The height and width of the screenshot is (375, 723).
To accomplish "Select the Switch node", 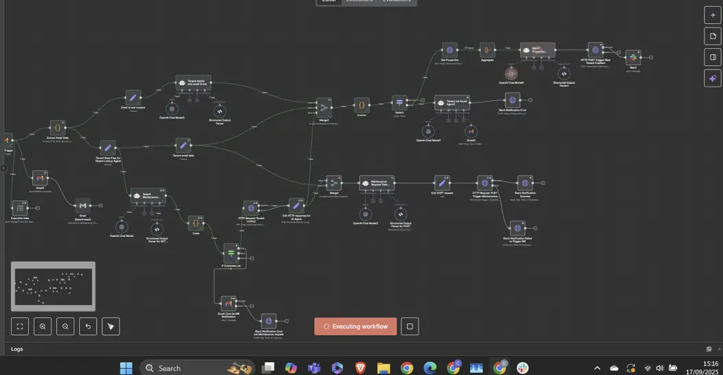I will tap(399, 102).
